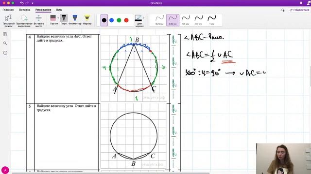Open the Вид tab
The image size is (311, 174).
pos(59,10)
